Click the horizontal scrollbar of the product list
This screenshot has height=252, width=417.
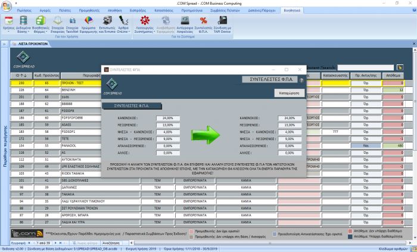point(270,243)
